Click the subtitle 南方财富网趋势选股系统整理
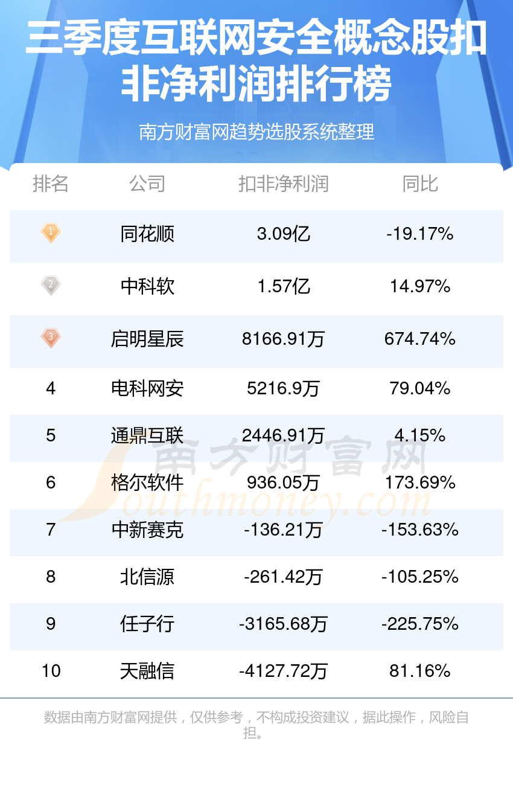This screenshot has width=513, height=785. pyautogui.click(x=256, y=132)
